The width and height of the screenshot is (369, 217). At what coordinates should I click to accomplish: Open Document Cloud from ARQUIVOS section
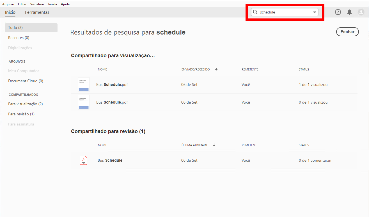pyautogui.click(x=26, y=81)
